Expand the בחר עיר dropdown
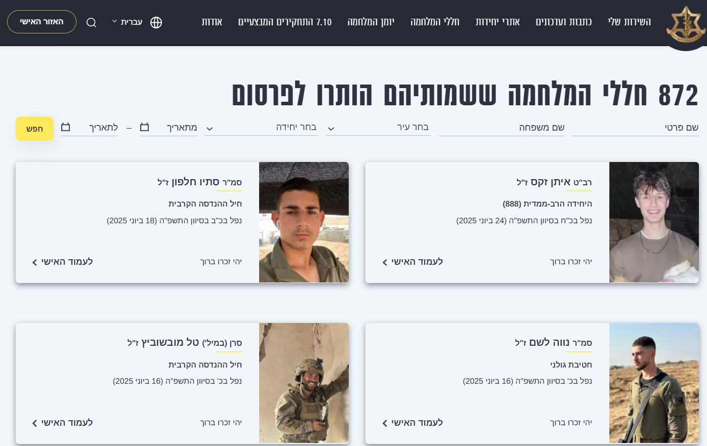 click(x=378, y=128)
